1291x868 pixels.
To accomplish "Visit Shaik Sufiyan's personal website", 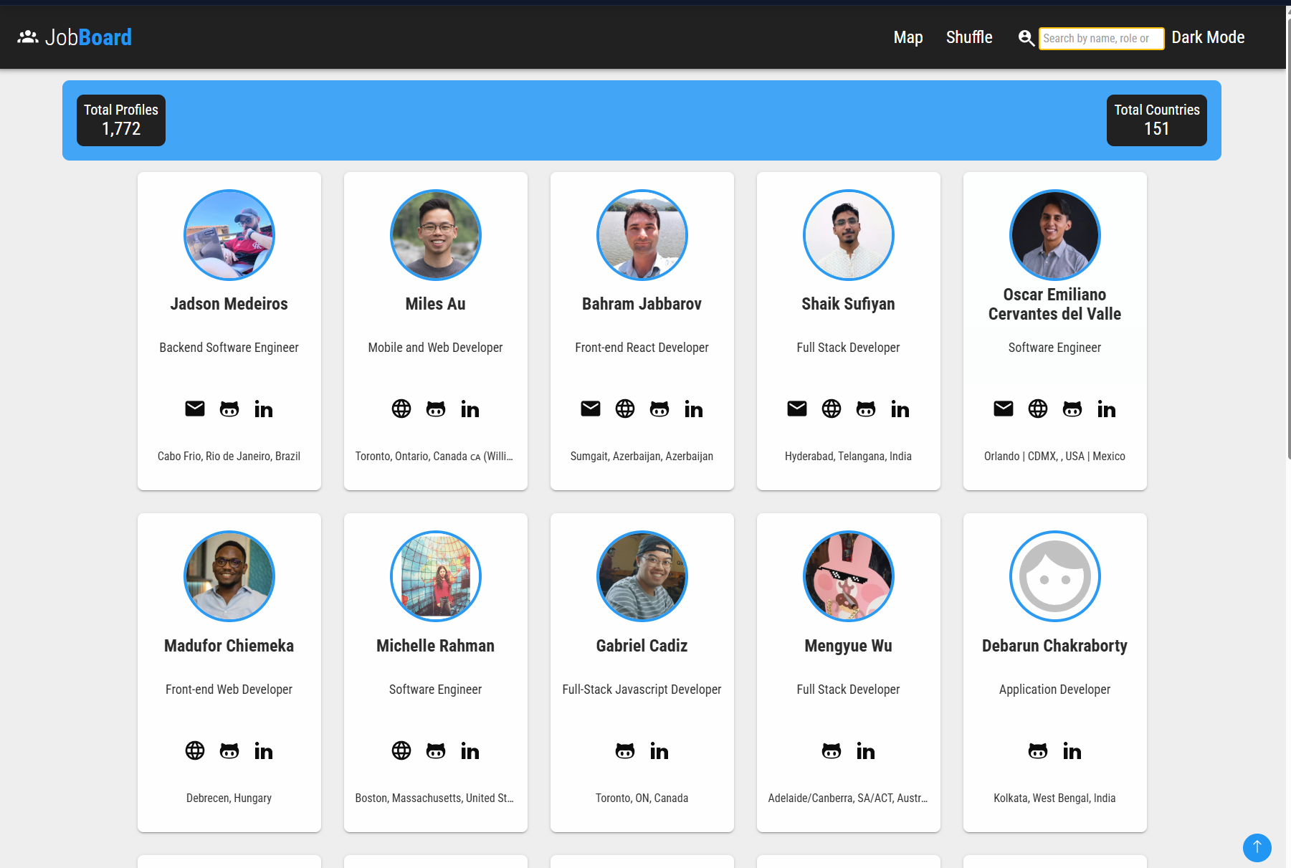I will coord(832,409).
